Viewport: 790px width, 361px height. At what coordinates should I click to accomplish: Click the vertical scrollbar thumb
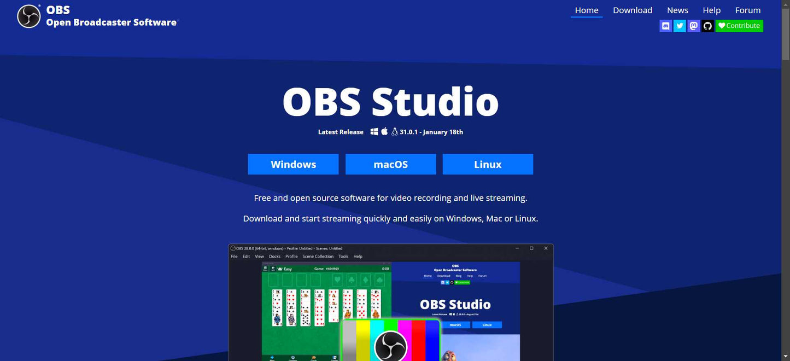coord(786,33)
